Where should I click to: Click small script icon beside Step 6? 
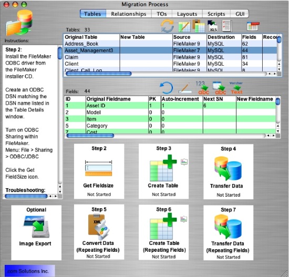[183, 219]
